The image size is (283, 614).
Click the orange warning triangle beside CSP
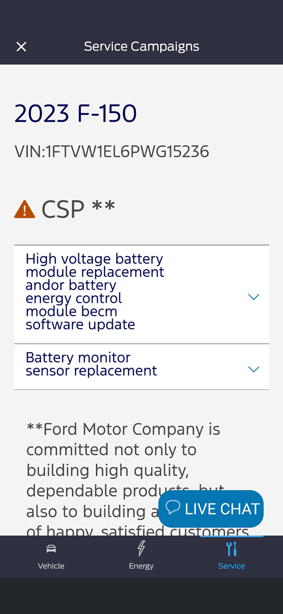[x=25, y=208]
